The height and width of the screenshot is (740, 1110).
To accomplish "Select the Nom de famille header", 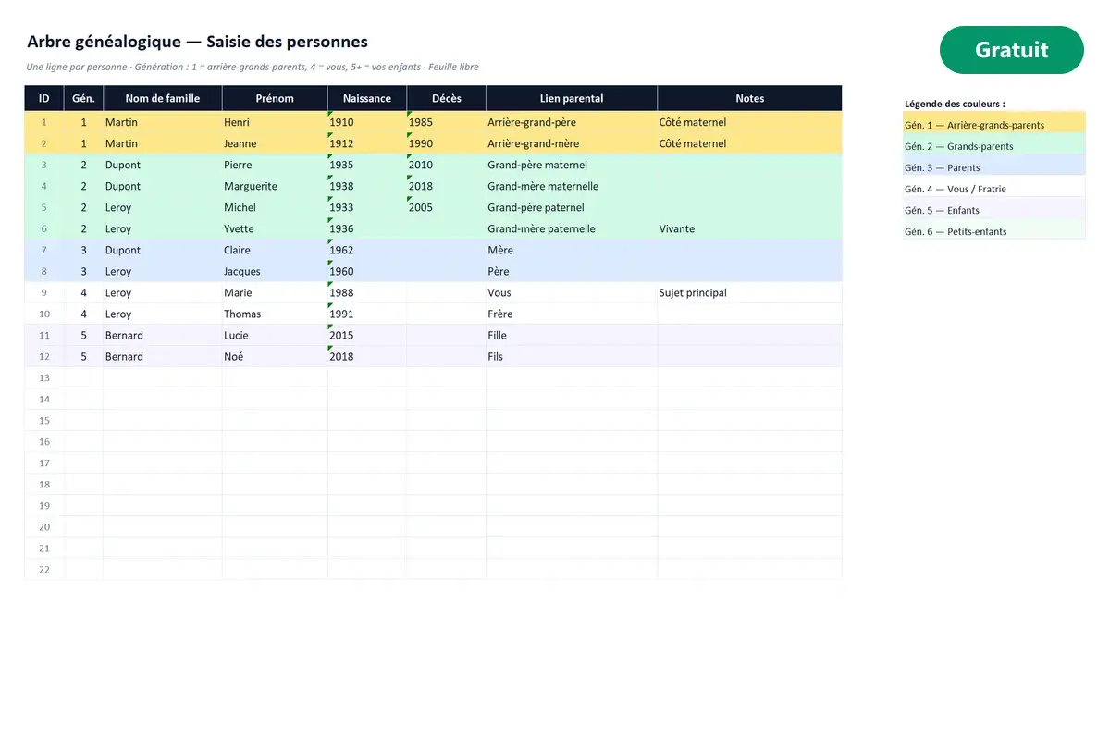I will tap(163, 98).
